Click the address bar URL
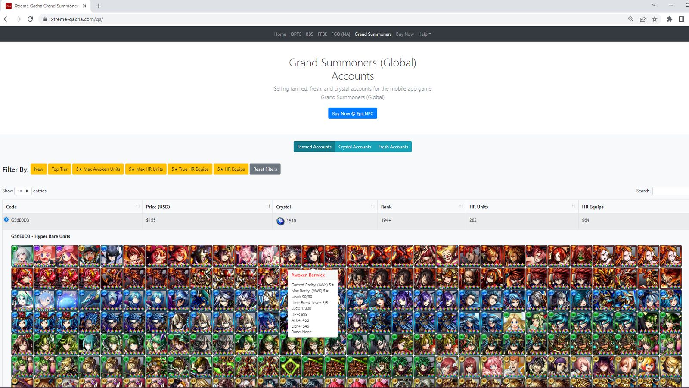This screenshot has height=388, width=689. pyautogui.click(x=77, y=19)
